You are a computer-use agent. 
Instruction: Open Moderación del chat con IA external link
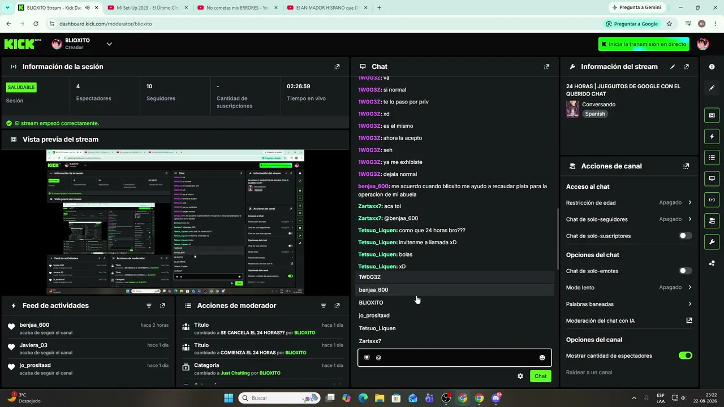[x=689, y=321]
